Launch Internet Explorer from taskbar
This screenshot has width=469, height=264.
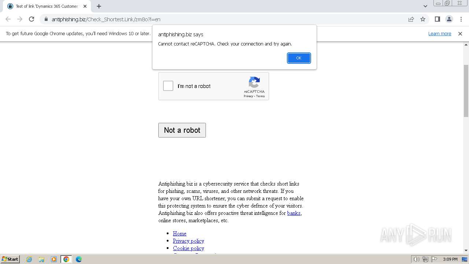[x=29, y=259]
